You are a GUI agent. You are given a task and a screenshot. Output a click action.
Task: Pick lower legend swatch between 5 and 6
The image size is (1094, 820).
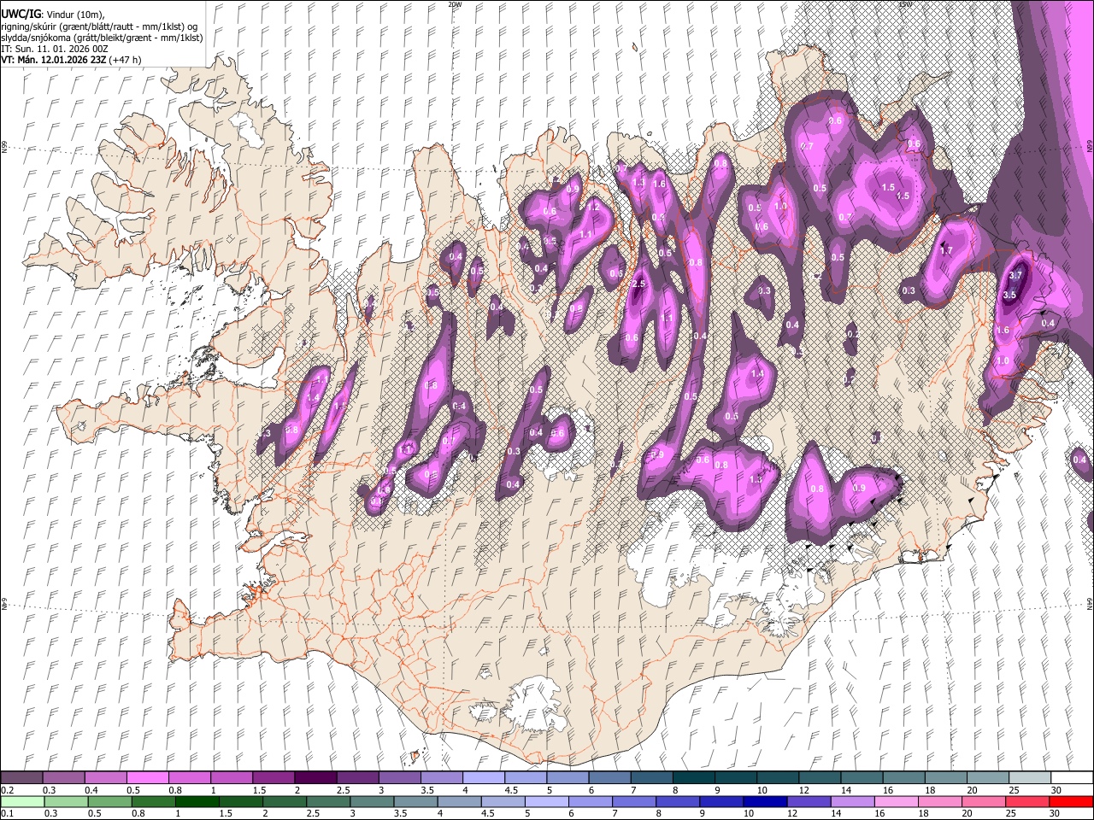[546, 801]
